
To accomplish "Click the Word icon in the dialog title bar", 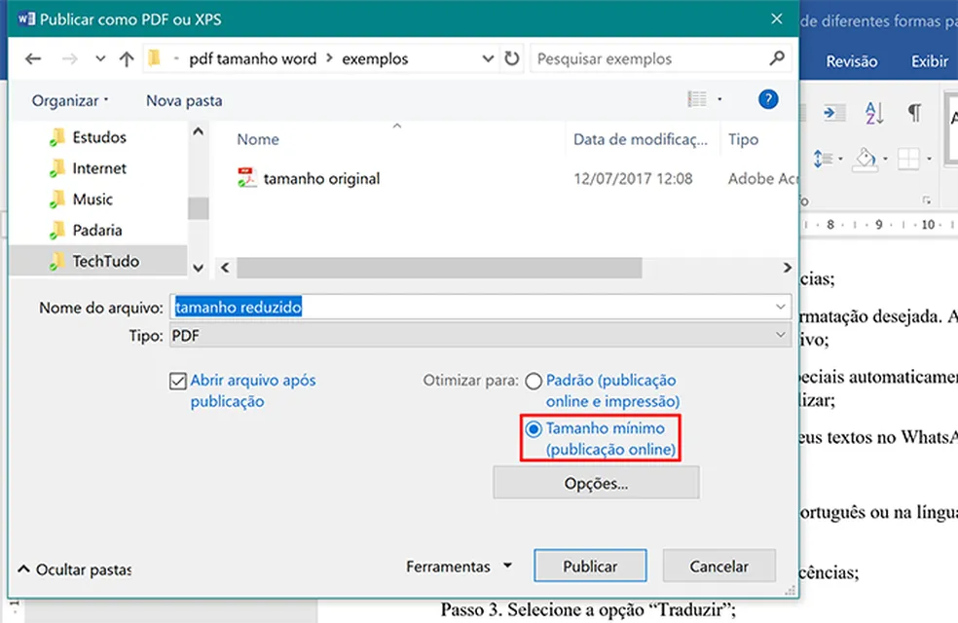I will click(x=25, y=18).
